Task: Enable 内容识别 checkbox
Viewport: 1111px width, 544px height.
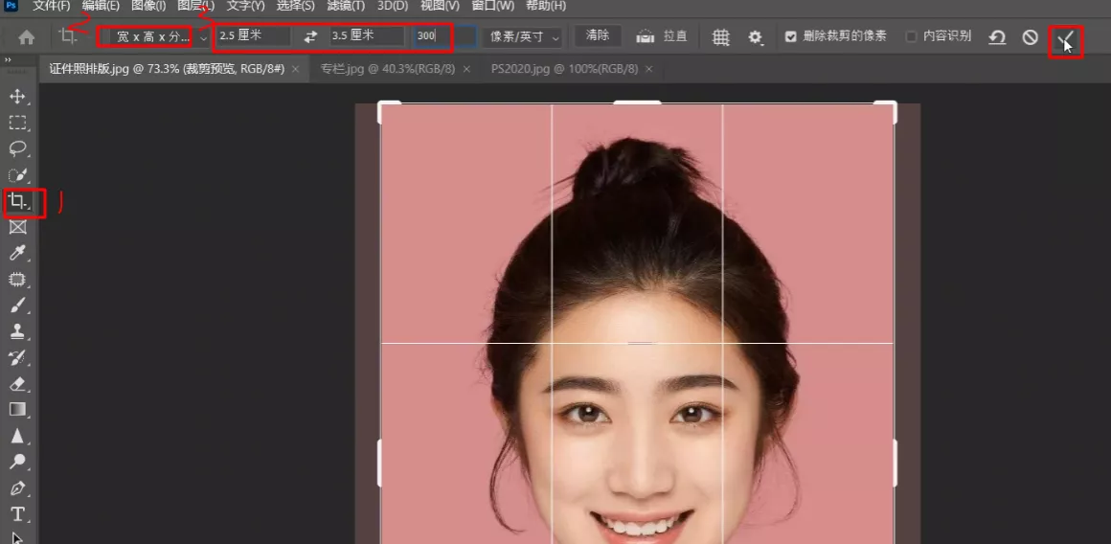Action: coord(911,36)
